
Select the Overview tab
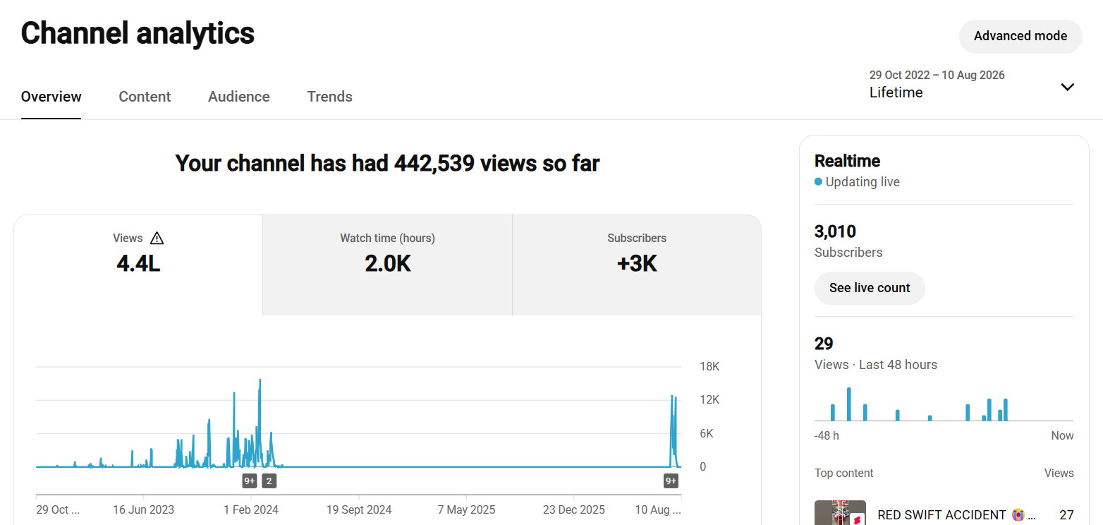coord(51,97)
